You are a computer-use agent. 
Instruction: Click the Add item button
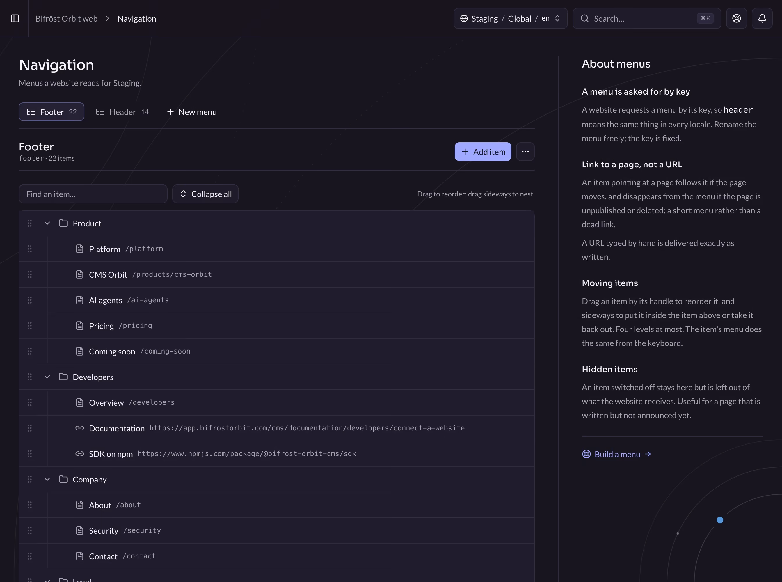pyautogui.click(x=483, y=152)
